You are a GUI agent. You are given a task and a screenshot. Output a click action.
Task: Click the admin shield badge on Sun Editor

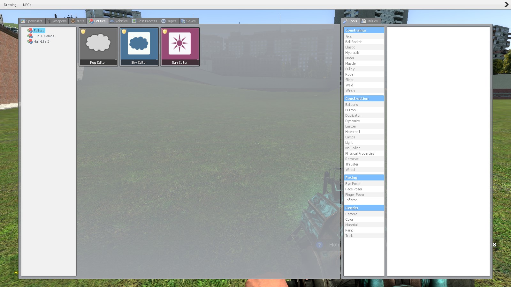(x=165, y=32)
